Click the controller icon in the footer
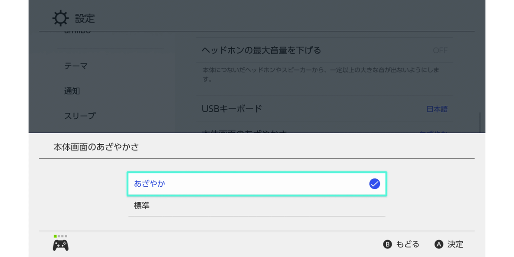Viewport: 514px width, 257px height. (x=60, y=245)
